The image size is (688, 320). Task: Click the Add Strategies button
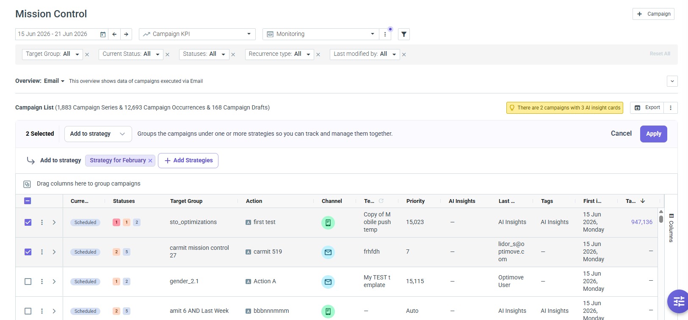click(188, 161)
